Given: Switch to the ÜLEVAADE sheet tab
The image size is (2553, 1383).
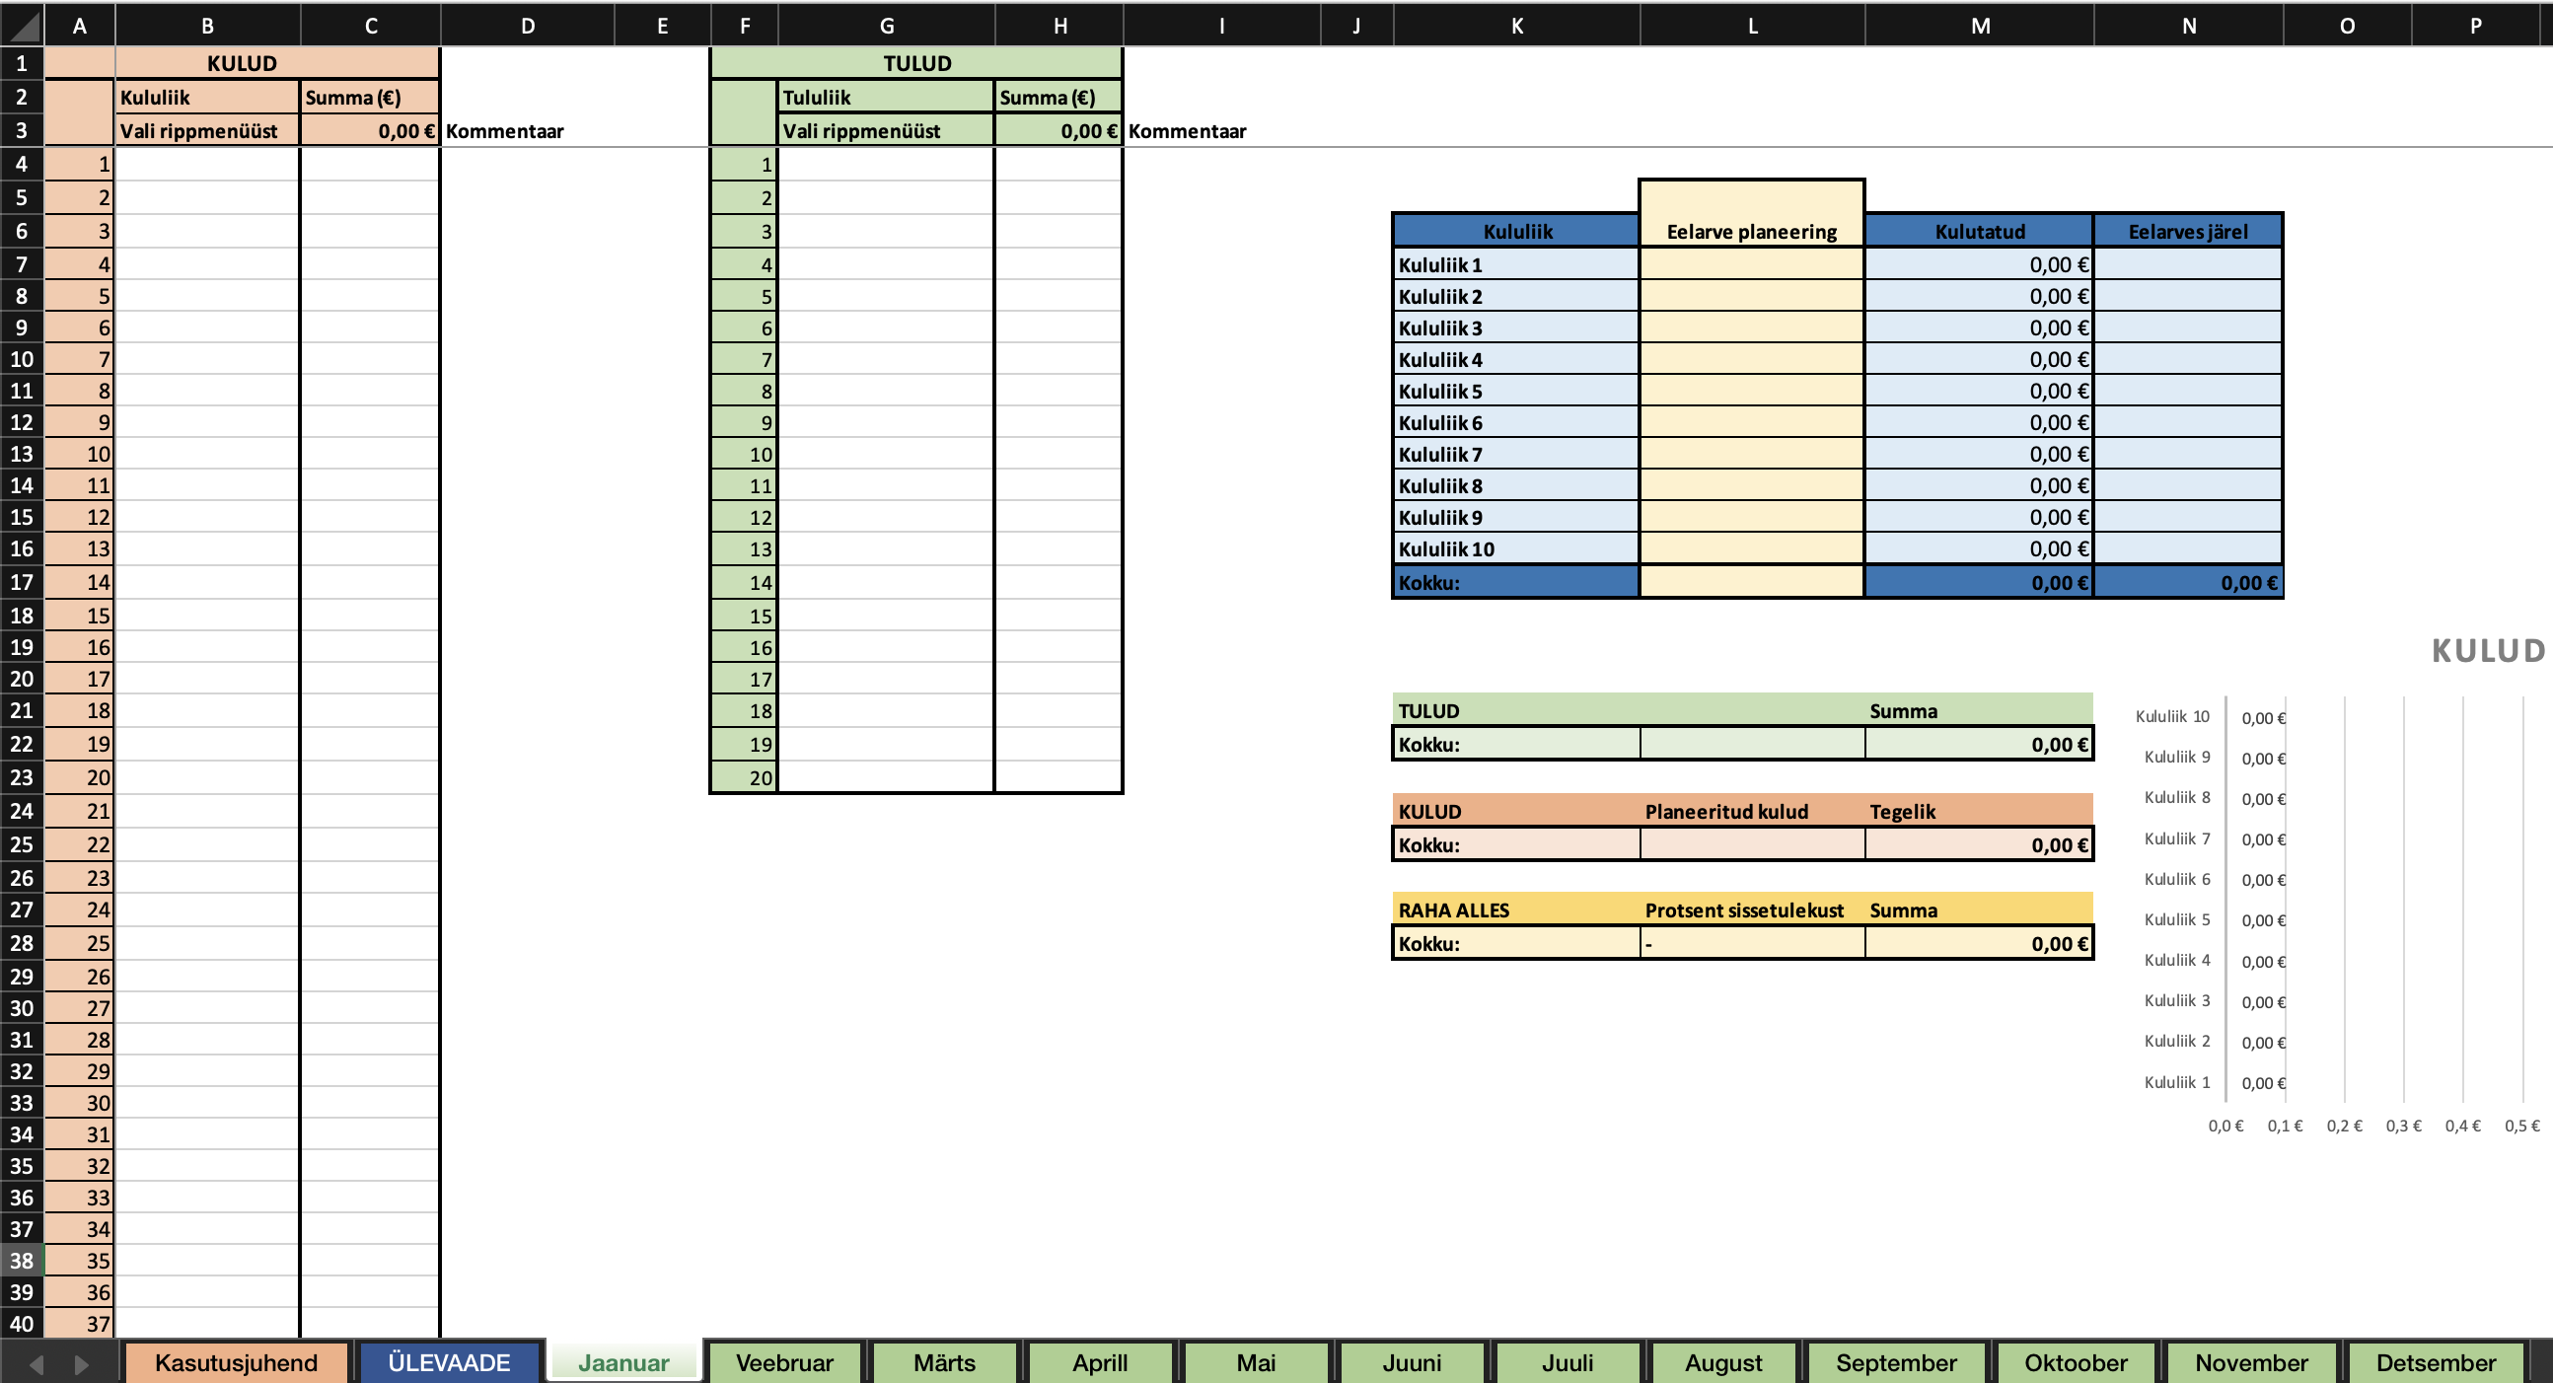Looking at the screenshot, I should click(448, 1362).
